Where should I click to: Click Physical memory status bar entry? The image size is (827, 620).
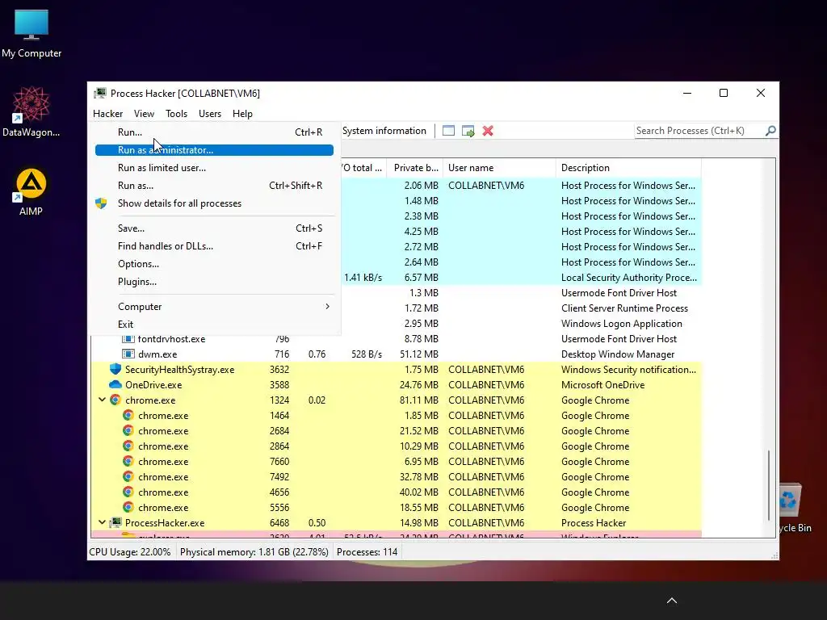[254, 552]
